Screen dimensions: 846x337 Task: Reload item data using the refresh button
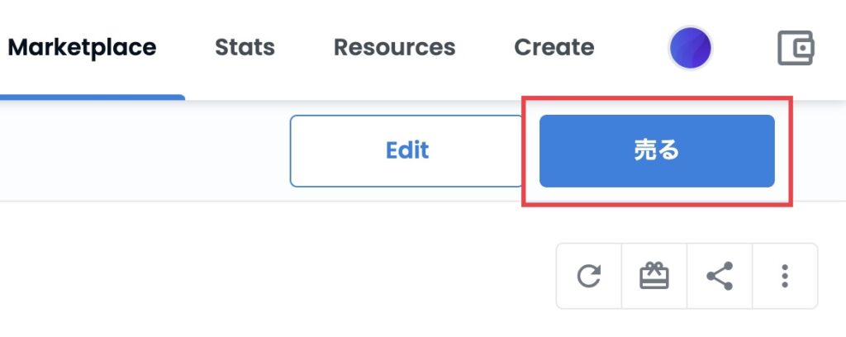588,276
